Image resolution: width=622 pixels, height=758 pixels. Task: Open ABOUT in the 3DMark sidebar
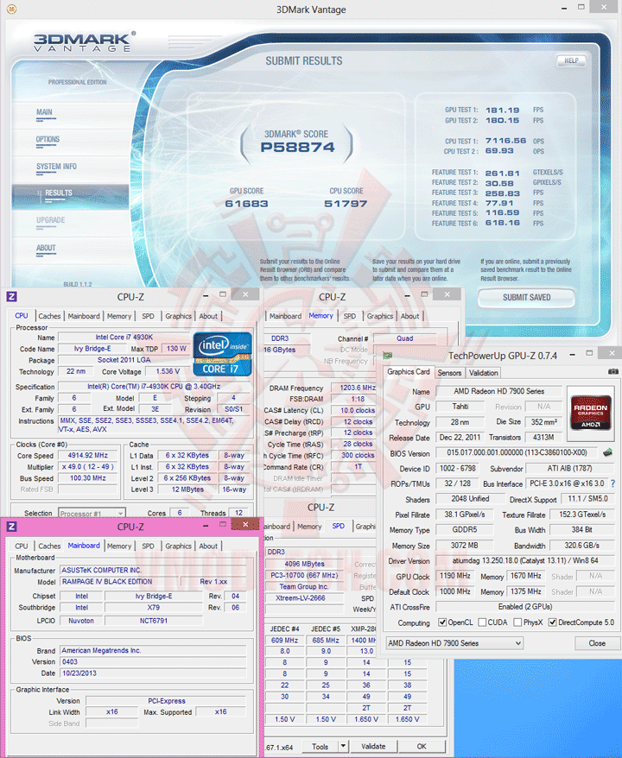coord(46,248)
